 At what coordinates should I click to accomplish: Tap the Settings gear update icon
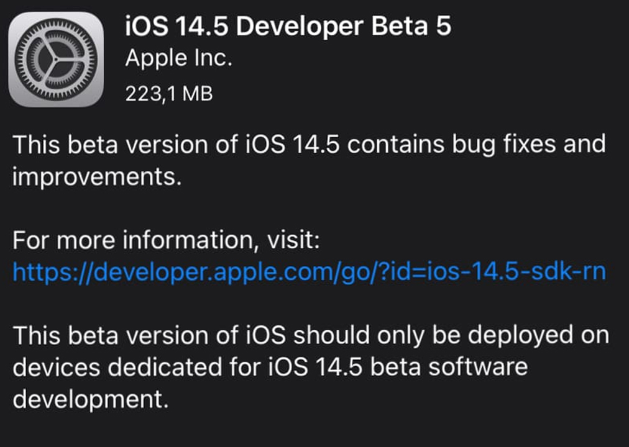(56, 59)
